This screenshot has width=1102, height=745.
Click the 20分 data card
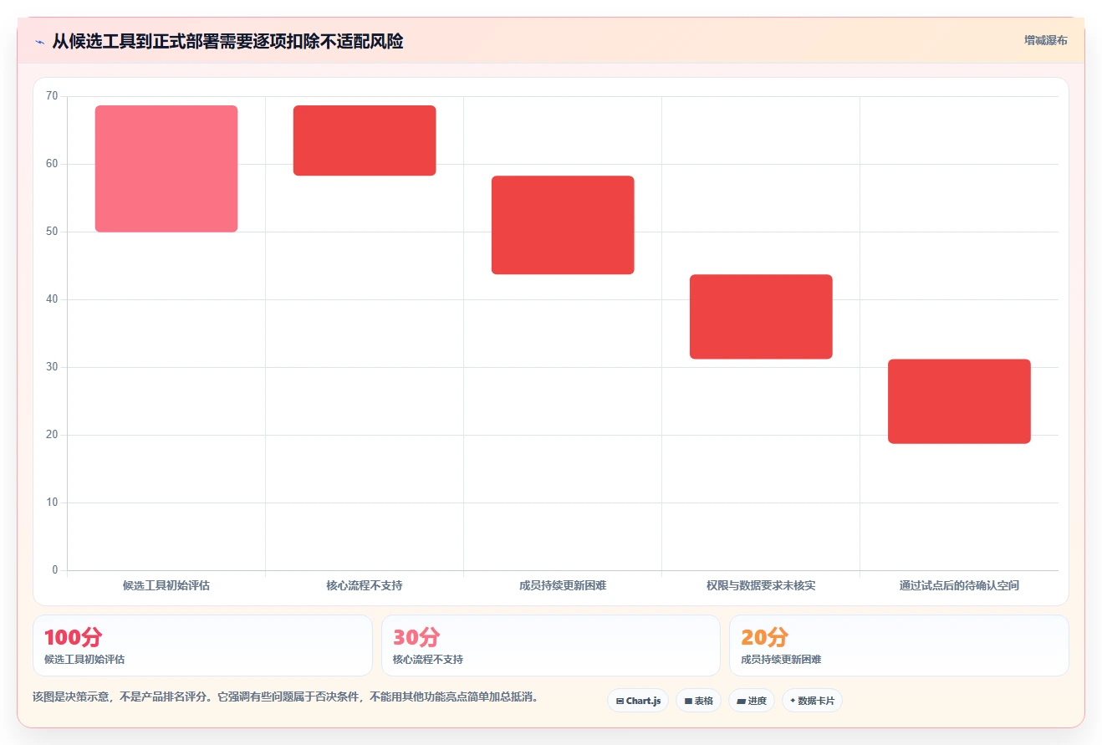(899, 645)
